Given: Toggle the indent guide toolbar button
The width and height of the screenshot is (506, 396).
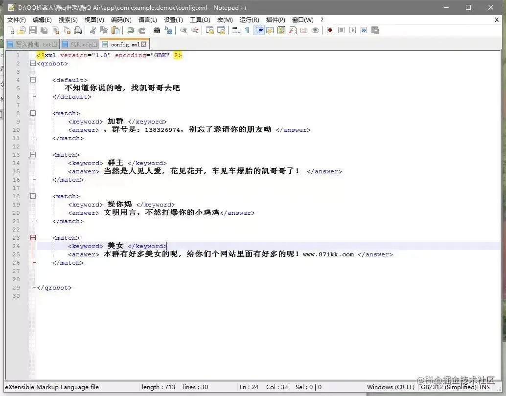Looking at the screenshot, I should tap(259, 31).
